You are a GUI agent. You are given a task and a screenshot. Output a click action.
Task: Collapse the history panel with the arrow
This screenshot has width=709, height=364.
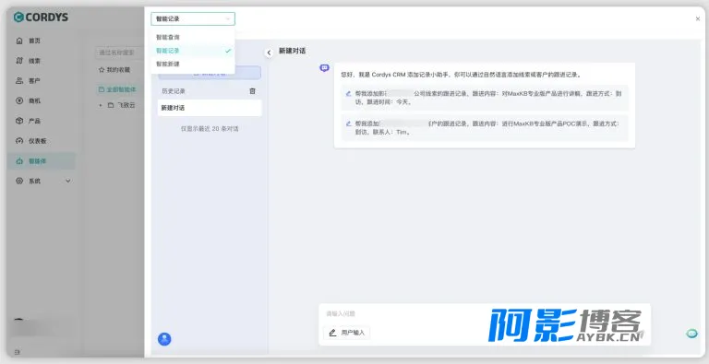pyautogui.click(x=269, y=53)
